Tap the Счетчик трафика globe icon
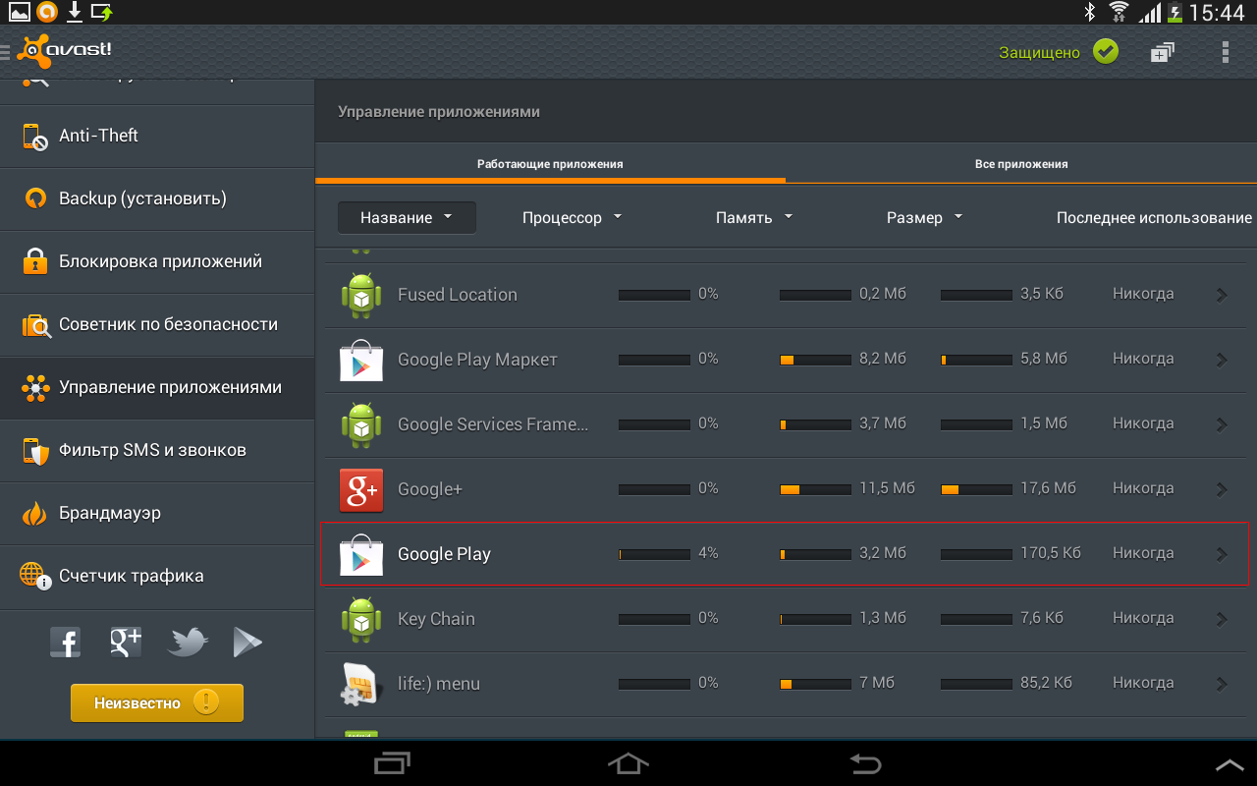The image size is (1257, 786). (34, 576)
